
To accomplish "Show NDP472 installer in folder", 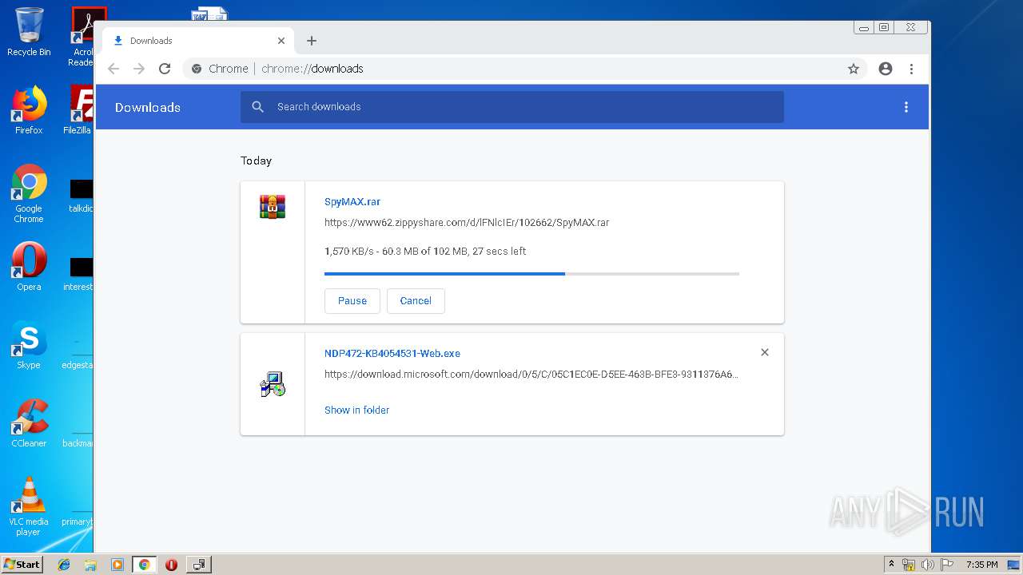I will pyautogui.click(x=356, y=410).
